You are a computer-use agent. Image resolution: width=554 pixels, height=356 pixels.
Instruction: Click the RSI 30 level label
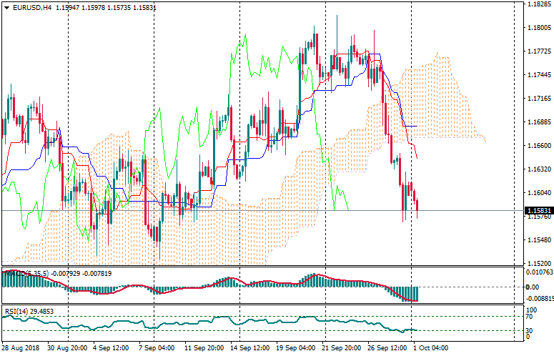tap(530, 330)
